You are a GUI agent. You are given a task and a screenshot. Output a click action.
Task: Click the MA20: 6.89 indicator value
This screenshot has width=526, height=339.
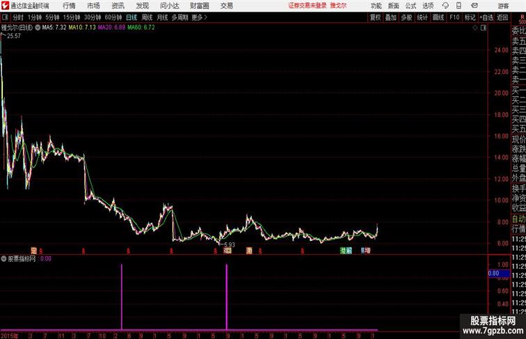click(x=111, y=28)
